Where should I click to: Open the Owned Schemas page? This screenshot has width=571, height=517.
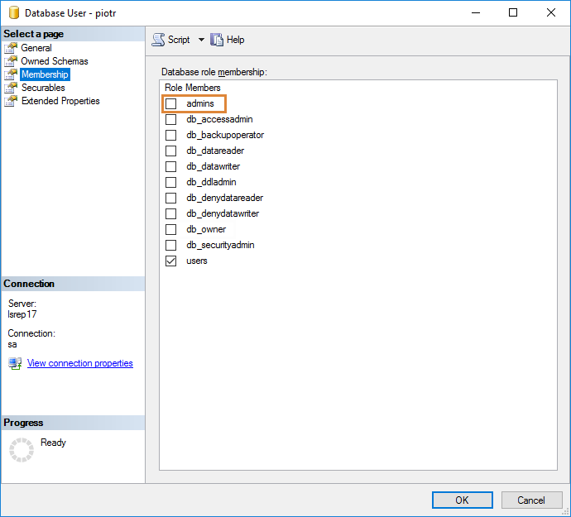(55, 61)
